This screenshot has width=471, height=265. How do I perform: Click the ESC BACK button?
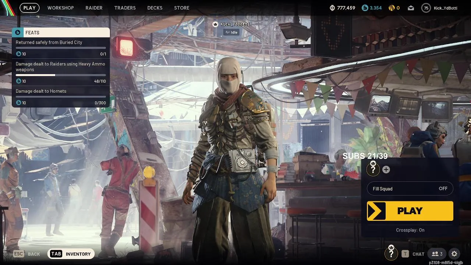pos(27,254)
